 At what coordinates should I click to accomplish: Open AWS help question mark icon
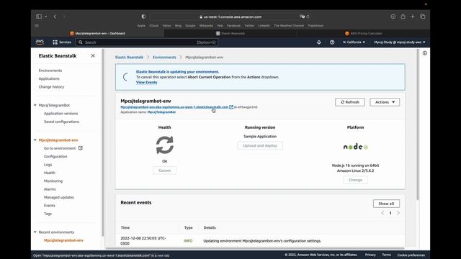coord(332,42)
